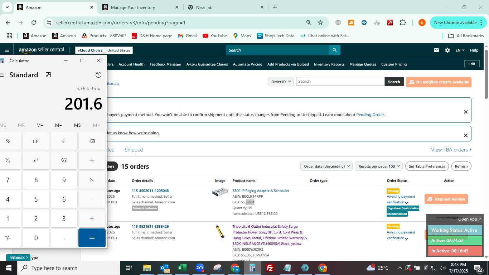This screenshot has height=275, width=489.
Task: Open Seller Central settings gear
Action: click(x=447, y=50)
